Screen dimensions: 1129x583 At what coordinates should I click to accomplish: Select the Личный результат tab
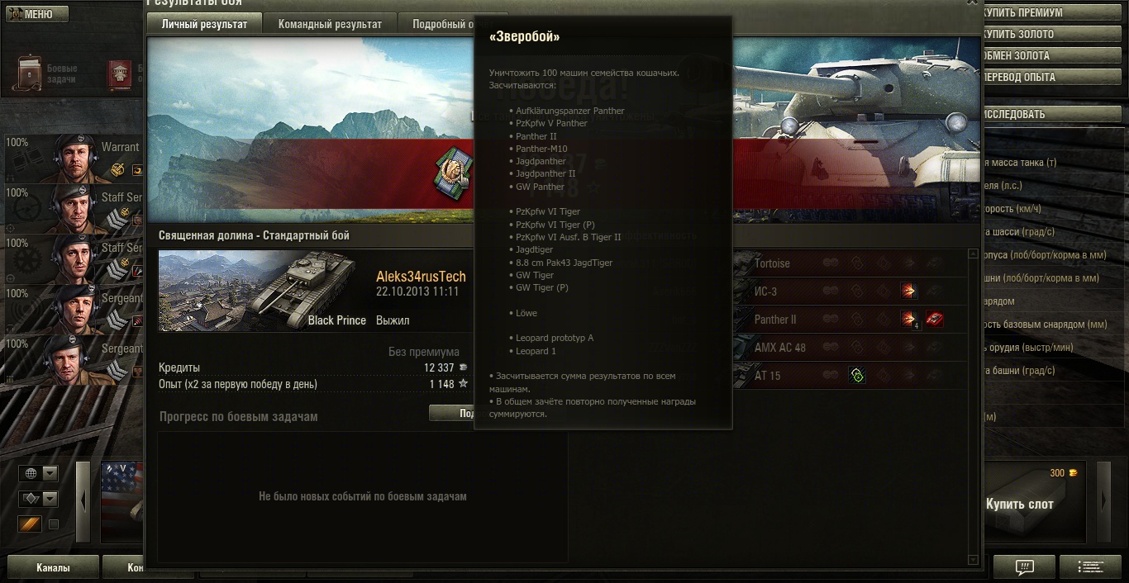pyautogui.click(x=204, y=24)
